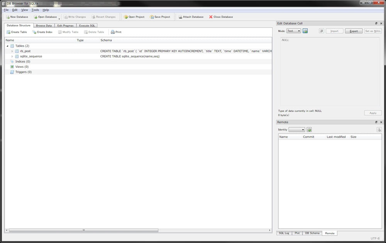Undock the Edit Database Cell panel
Viewport: 386px width, 243px height.
tap(376, 23)
